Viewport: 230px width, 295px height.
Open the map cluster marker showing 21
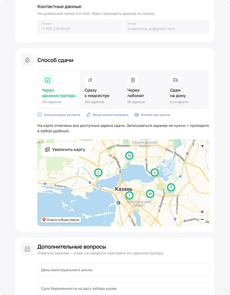[x=129, y=156]
